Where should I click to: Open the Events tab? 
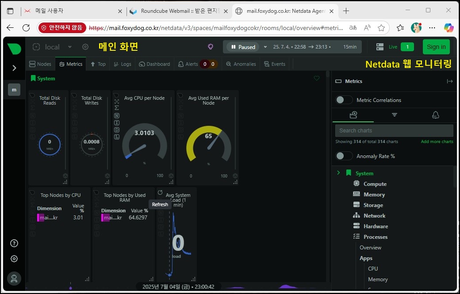275,64
